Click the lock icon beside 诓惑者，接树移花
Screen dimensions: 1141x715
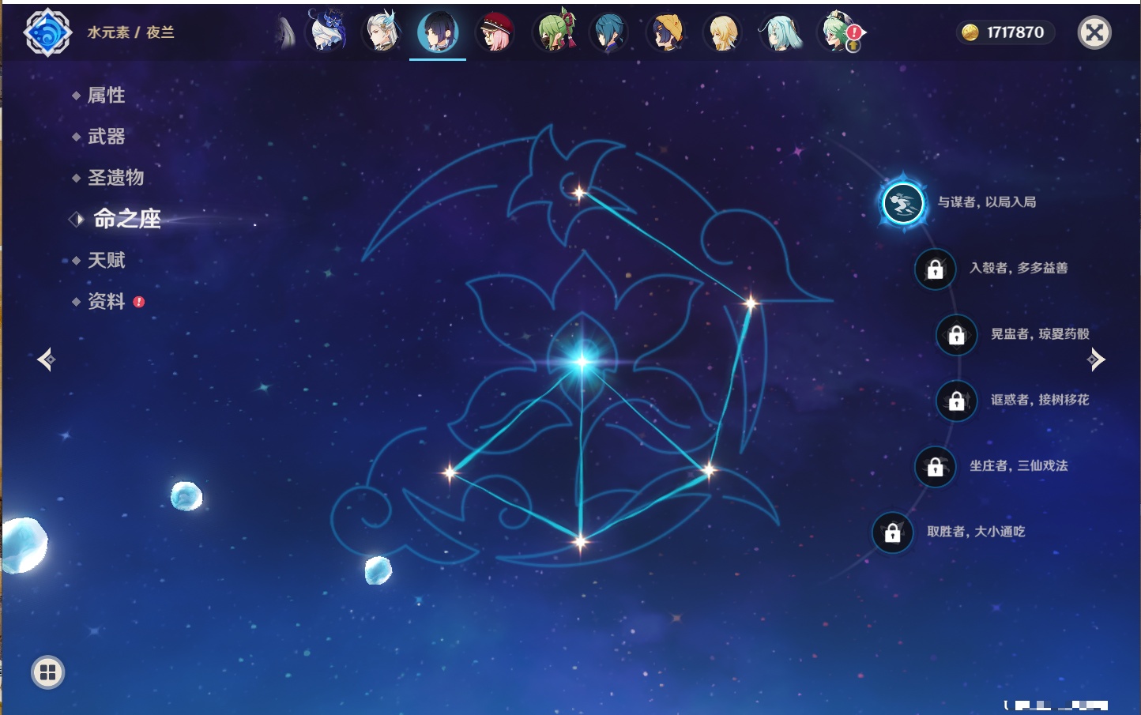[956, 401]
